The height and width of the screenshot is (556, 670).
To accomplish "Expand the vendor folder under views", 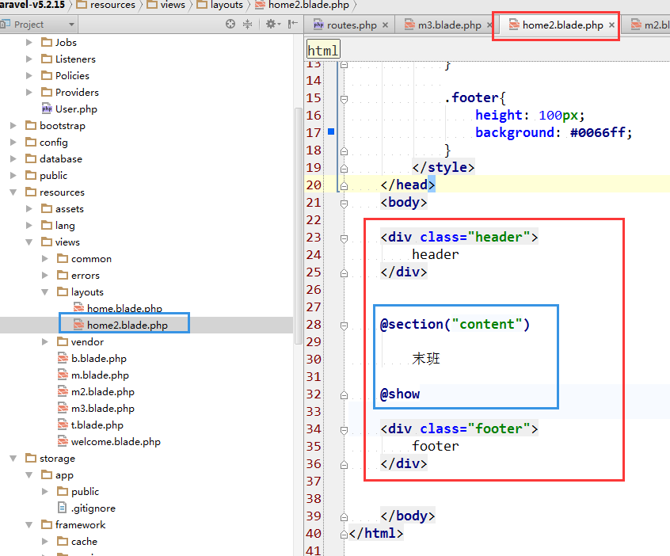I will [45, 342].
